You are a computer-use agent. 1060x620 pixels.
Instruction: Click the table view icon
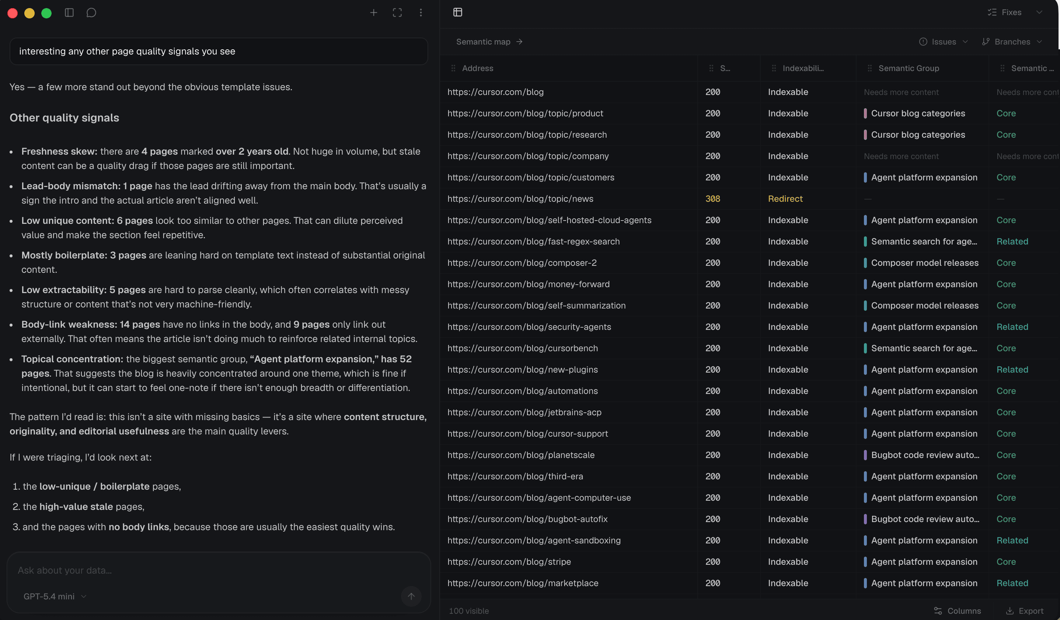click(458, 12)
